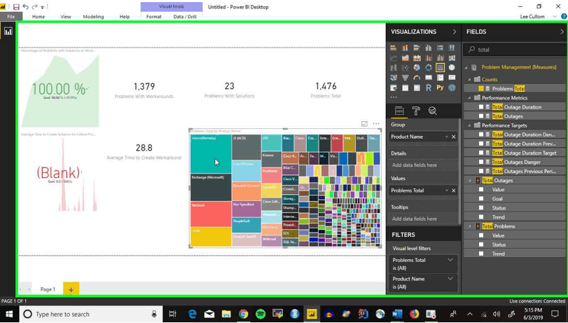Select the Treemap visual icon
This screenshot has height=323, width=568.
coord(440,67)
